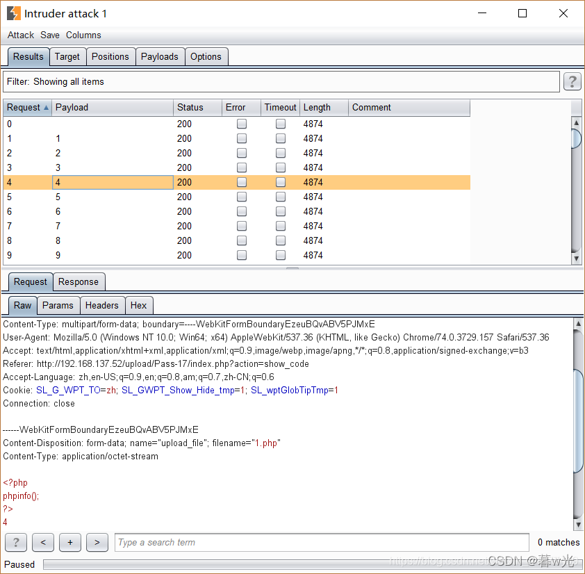Toggle Timeout checkbox for request 2
The width and height of the screenshot is (585, 574).
[281, 153]
